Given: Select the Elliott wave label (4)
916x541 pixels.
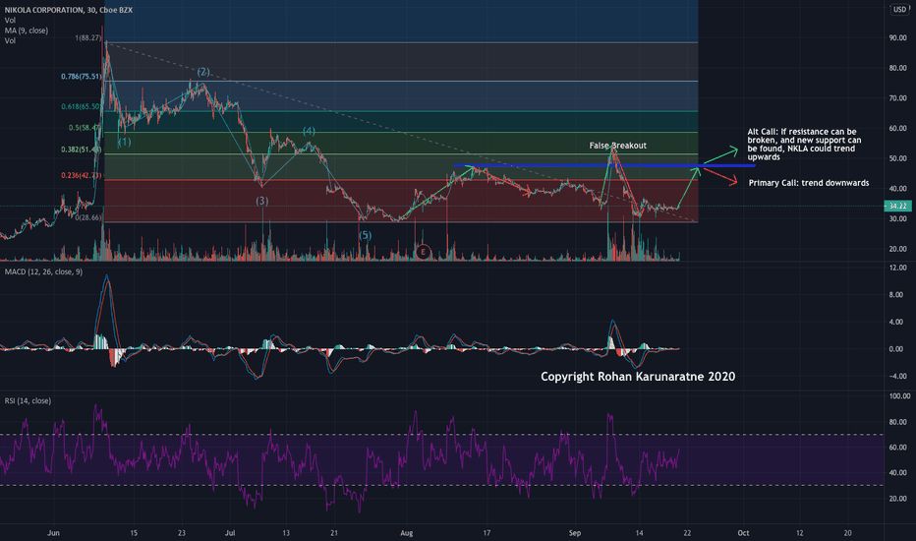Looking at the screenshot, I should pos(309,131).
